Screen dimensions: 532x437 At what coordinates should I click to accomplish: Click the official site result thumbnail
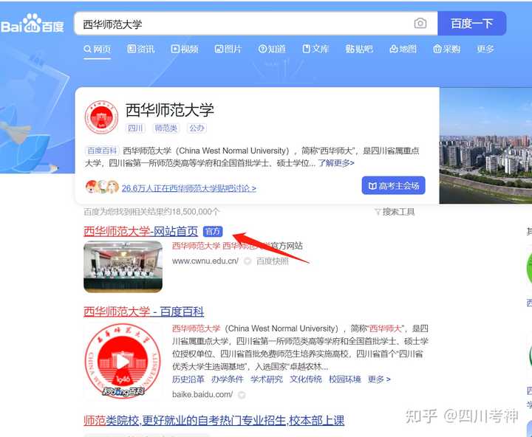pyautogui.click(x=123, y=266)
